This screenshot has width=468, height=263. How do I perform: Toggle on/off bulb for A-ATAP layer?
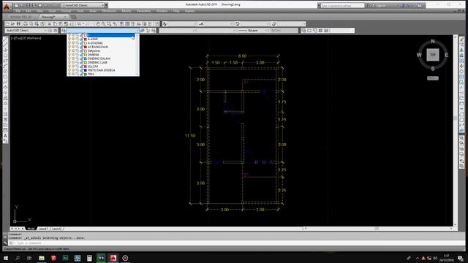(69, 39)
